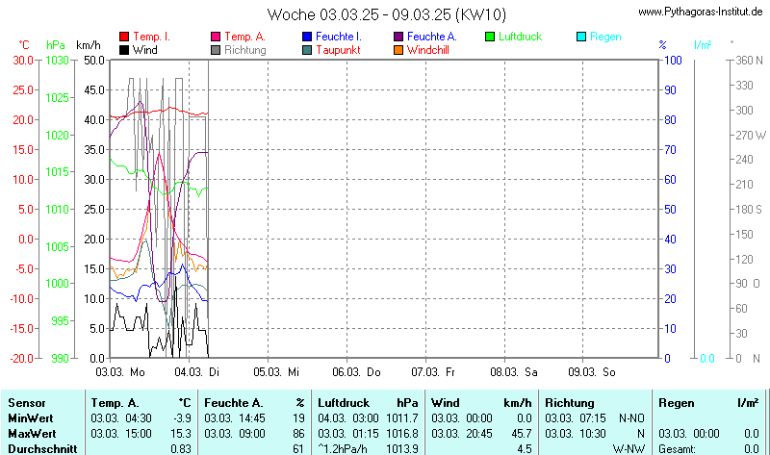The height and width of the screenshot is (455, 770).
Task: Click the cyan Regen legend swatch
Action: [581, 37]
